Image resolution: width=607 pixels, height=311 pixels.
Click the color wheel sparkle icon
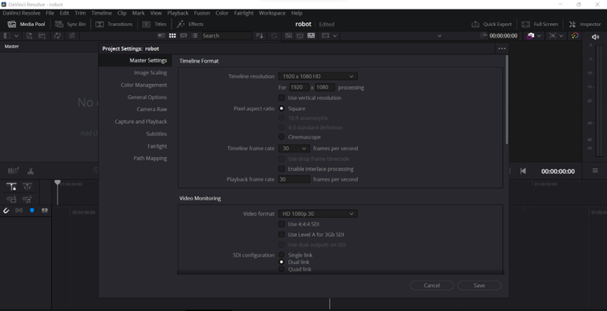575,36
